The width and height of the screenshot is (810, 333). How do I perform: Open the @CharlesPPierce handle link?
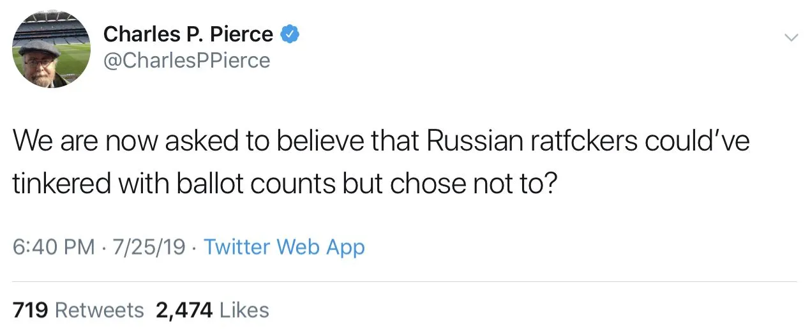pos(186,61)
